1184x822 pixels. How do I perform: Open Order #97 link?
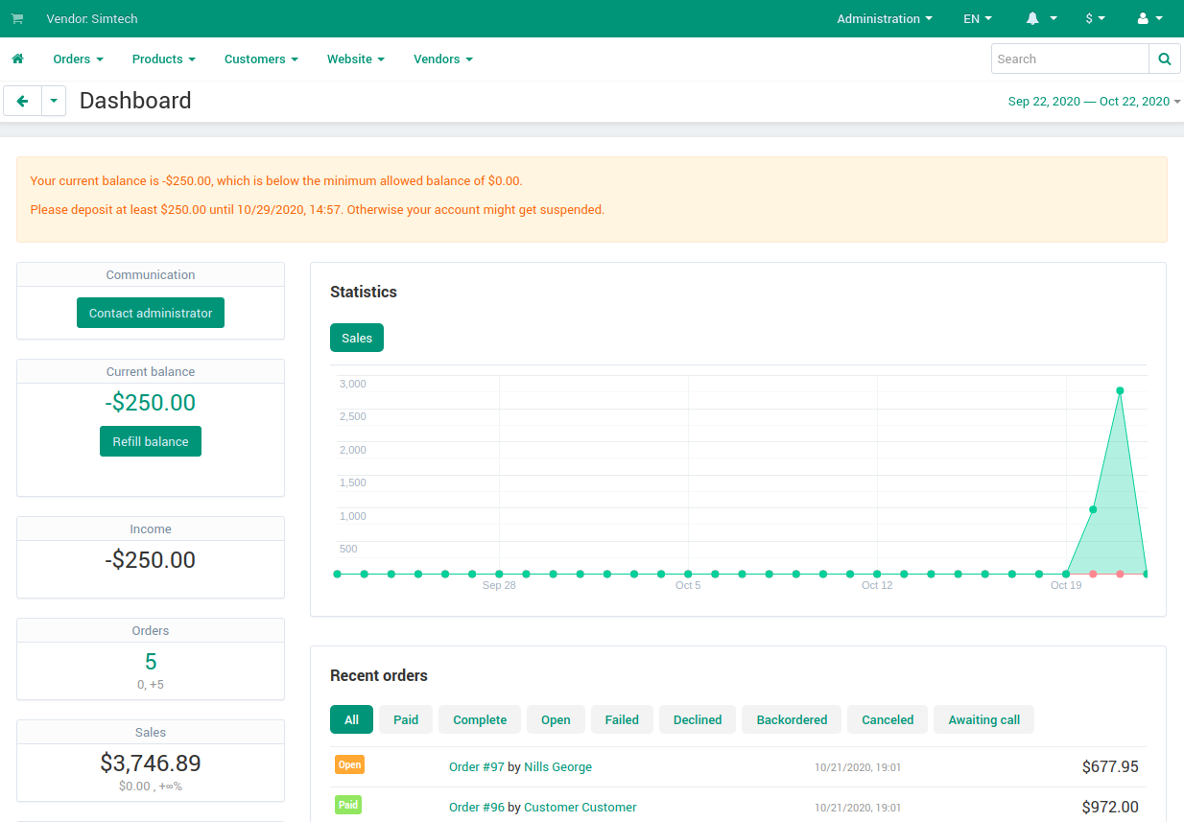[x=477, y=767]
